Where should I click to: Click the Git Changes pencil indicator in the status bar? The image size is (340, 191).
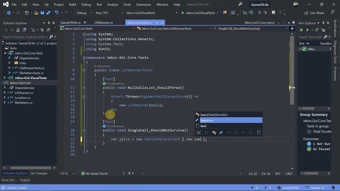pos(268,188)
